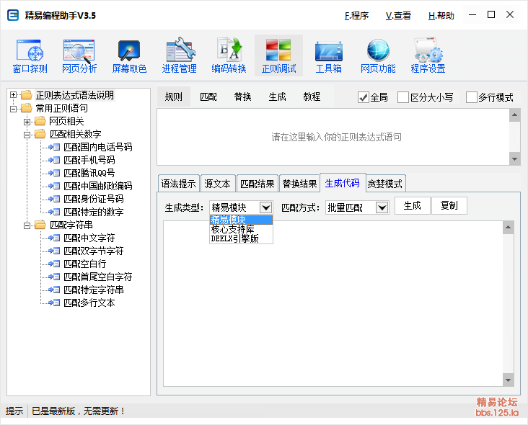Viewport: 528px width, 425px height.
Task: Choose 精易模块 in the dropdown list
Action: [x=241, y=220]
